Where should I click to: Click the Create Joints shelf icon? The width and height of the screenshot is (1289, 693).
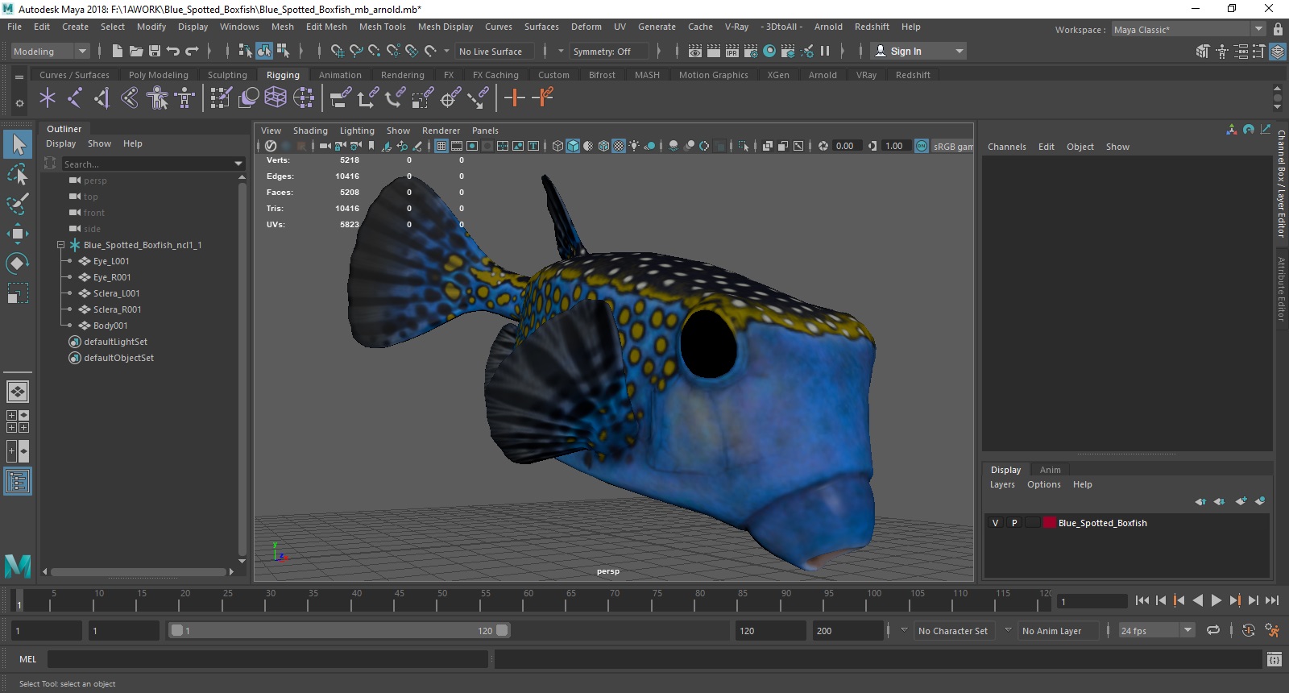click(x=75, y=98)
